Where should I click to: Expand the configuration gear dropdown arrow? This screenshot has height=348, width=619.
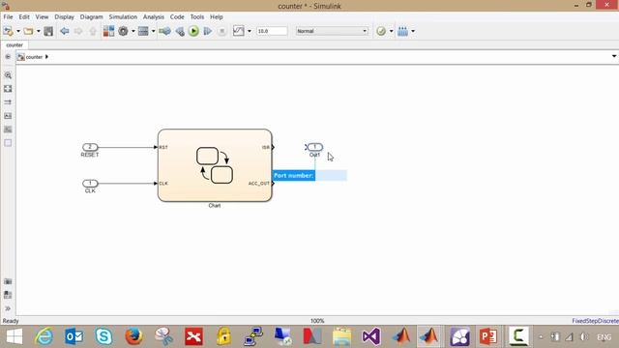coord(133,31)
